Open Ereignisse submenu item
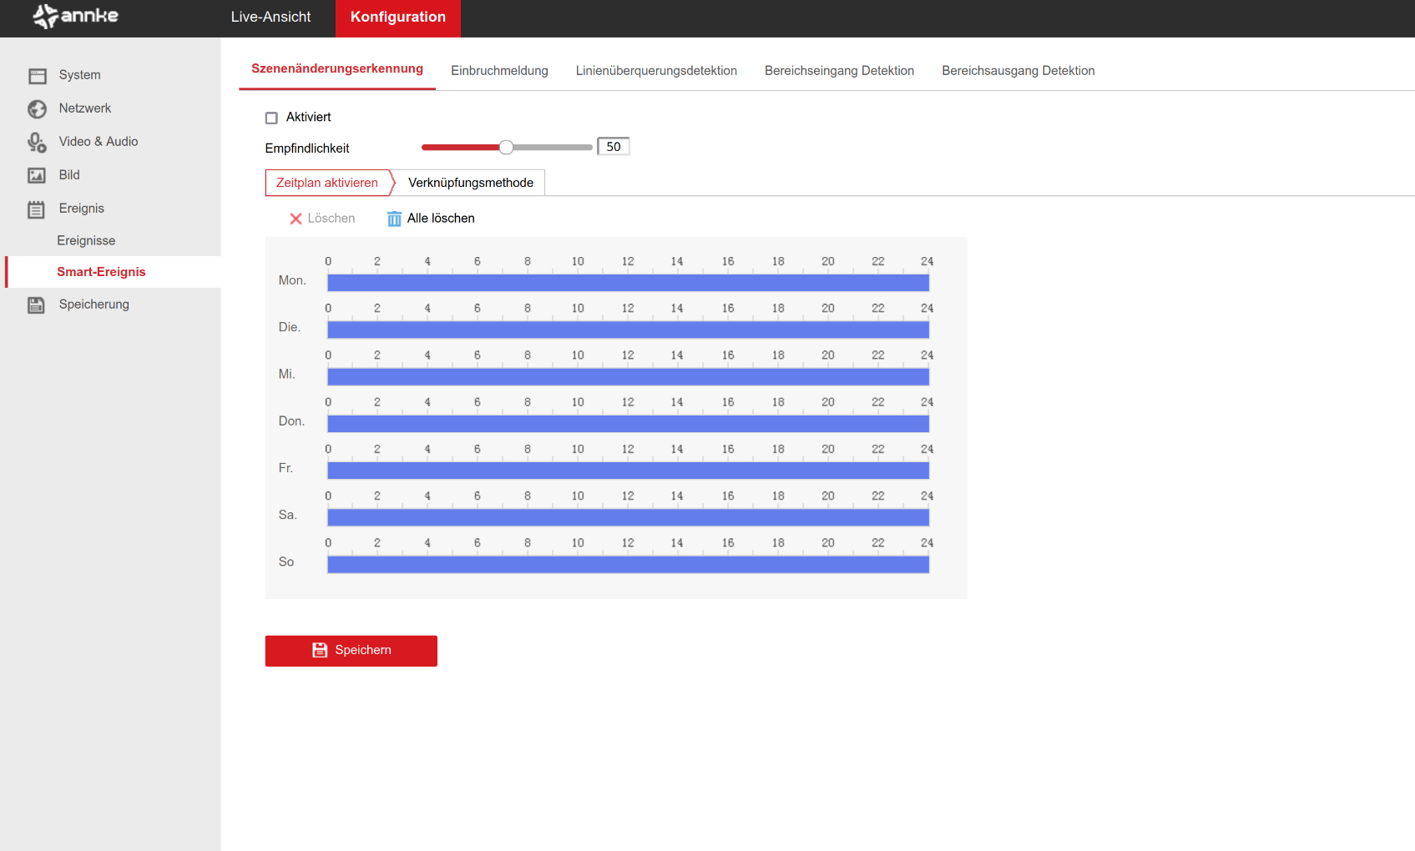Image resolution: width=1415 pixels, height=851 pixels. coord(86,241)
